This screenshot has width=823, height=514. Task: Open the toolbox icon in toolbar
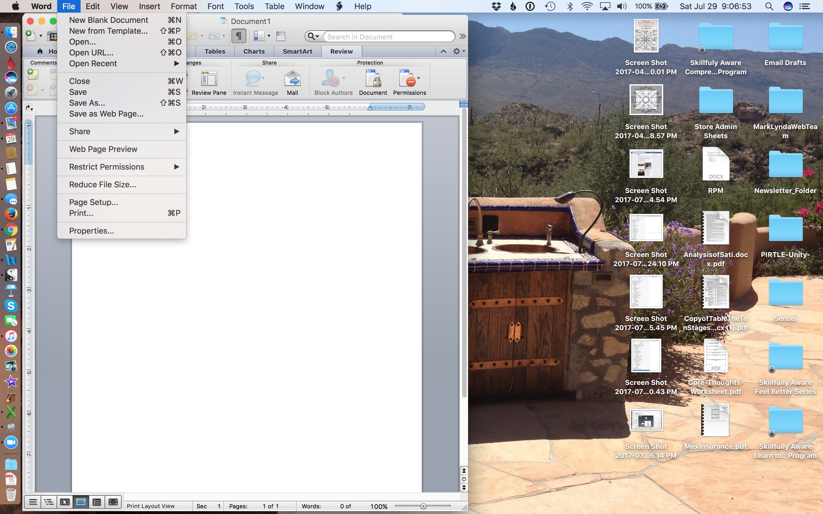[281, 36]
